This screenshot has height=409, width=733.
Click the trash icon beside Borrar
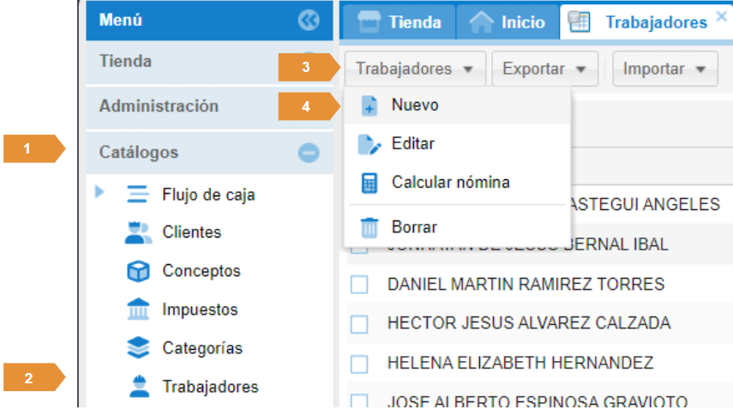click(370, 227)
